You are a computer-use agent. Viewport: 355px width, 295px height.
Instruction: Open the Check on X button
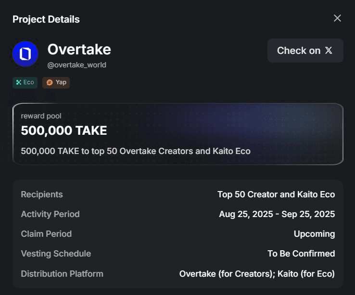pyautogui.click(x=305, y=51)
